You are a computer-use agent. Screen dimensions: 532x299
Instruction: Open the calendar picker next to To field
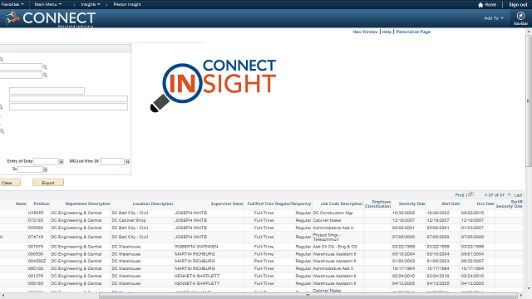tap(45, 169)
